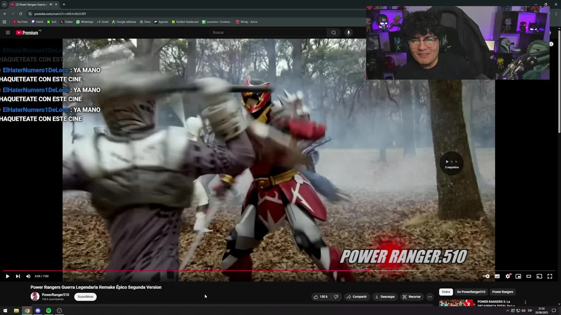This screenshot has height=315, width=561.
Task: Select the Power Rangers filter chip
Action: (502, 292)
